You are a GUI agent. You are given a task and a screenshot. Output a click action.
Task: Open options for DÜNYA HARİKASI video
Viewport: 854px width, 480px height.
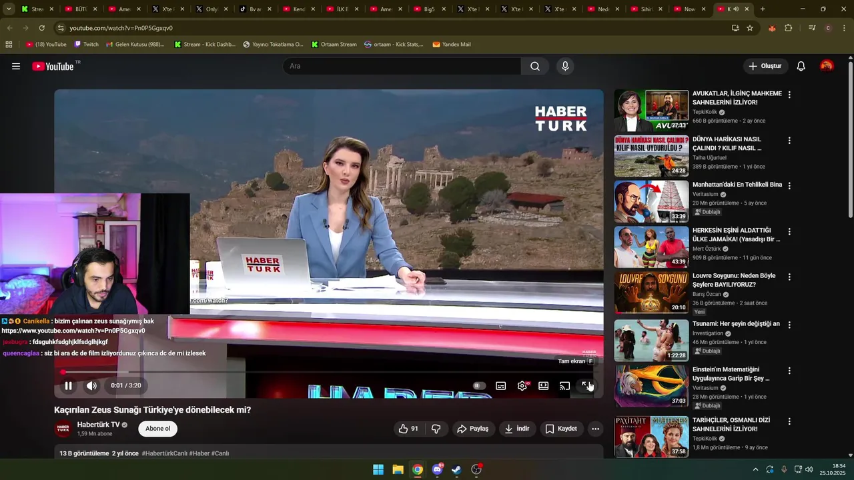789,141
